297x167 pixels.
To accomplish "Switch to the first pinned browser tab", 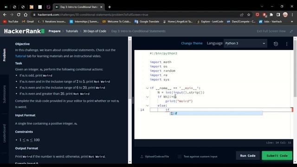I will click(6, 7).
